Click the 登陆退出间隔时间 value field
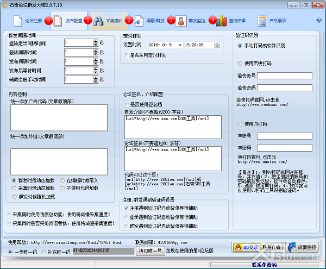 (x=79, y=42)
